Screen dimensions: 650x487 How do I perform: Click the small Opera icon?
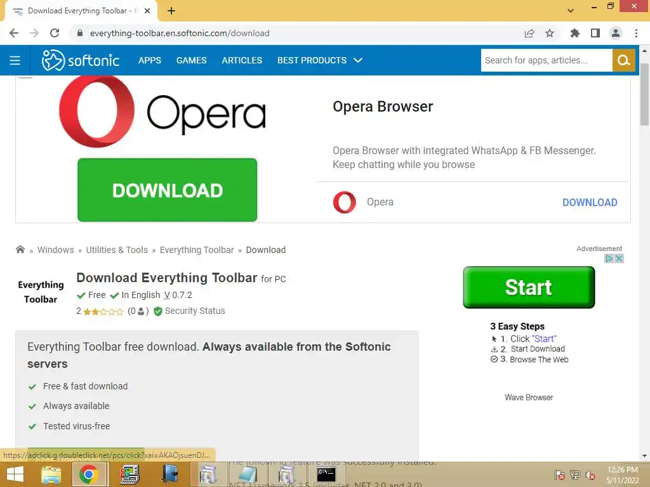[x=345, y=202]
